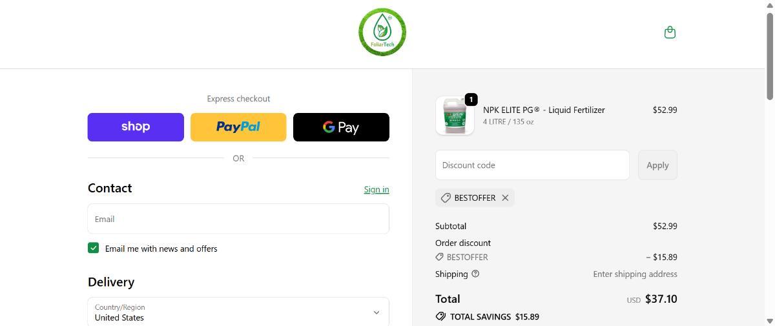Screen dimensions: 775x326
Task: Click the BESTOFFER tag icon in chip
Action: pyautogui.click(x=446, y=198)
